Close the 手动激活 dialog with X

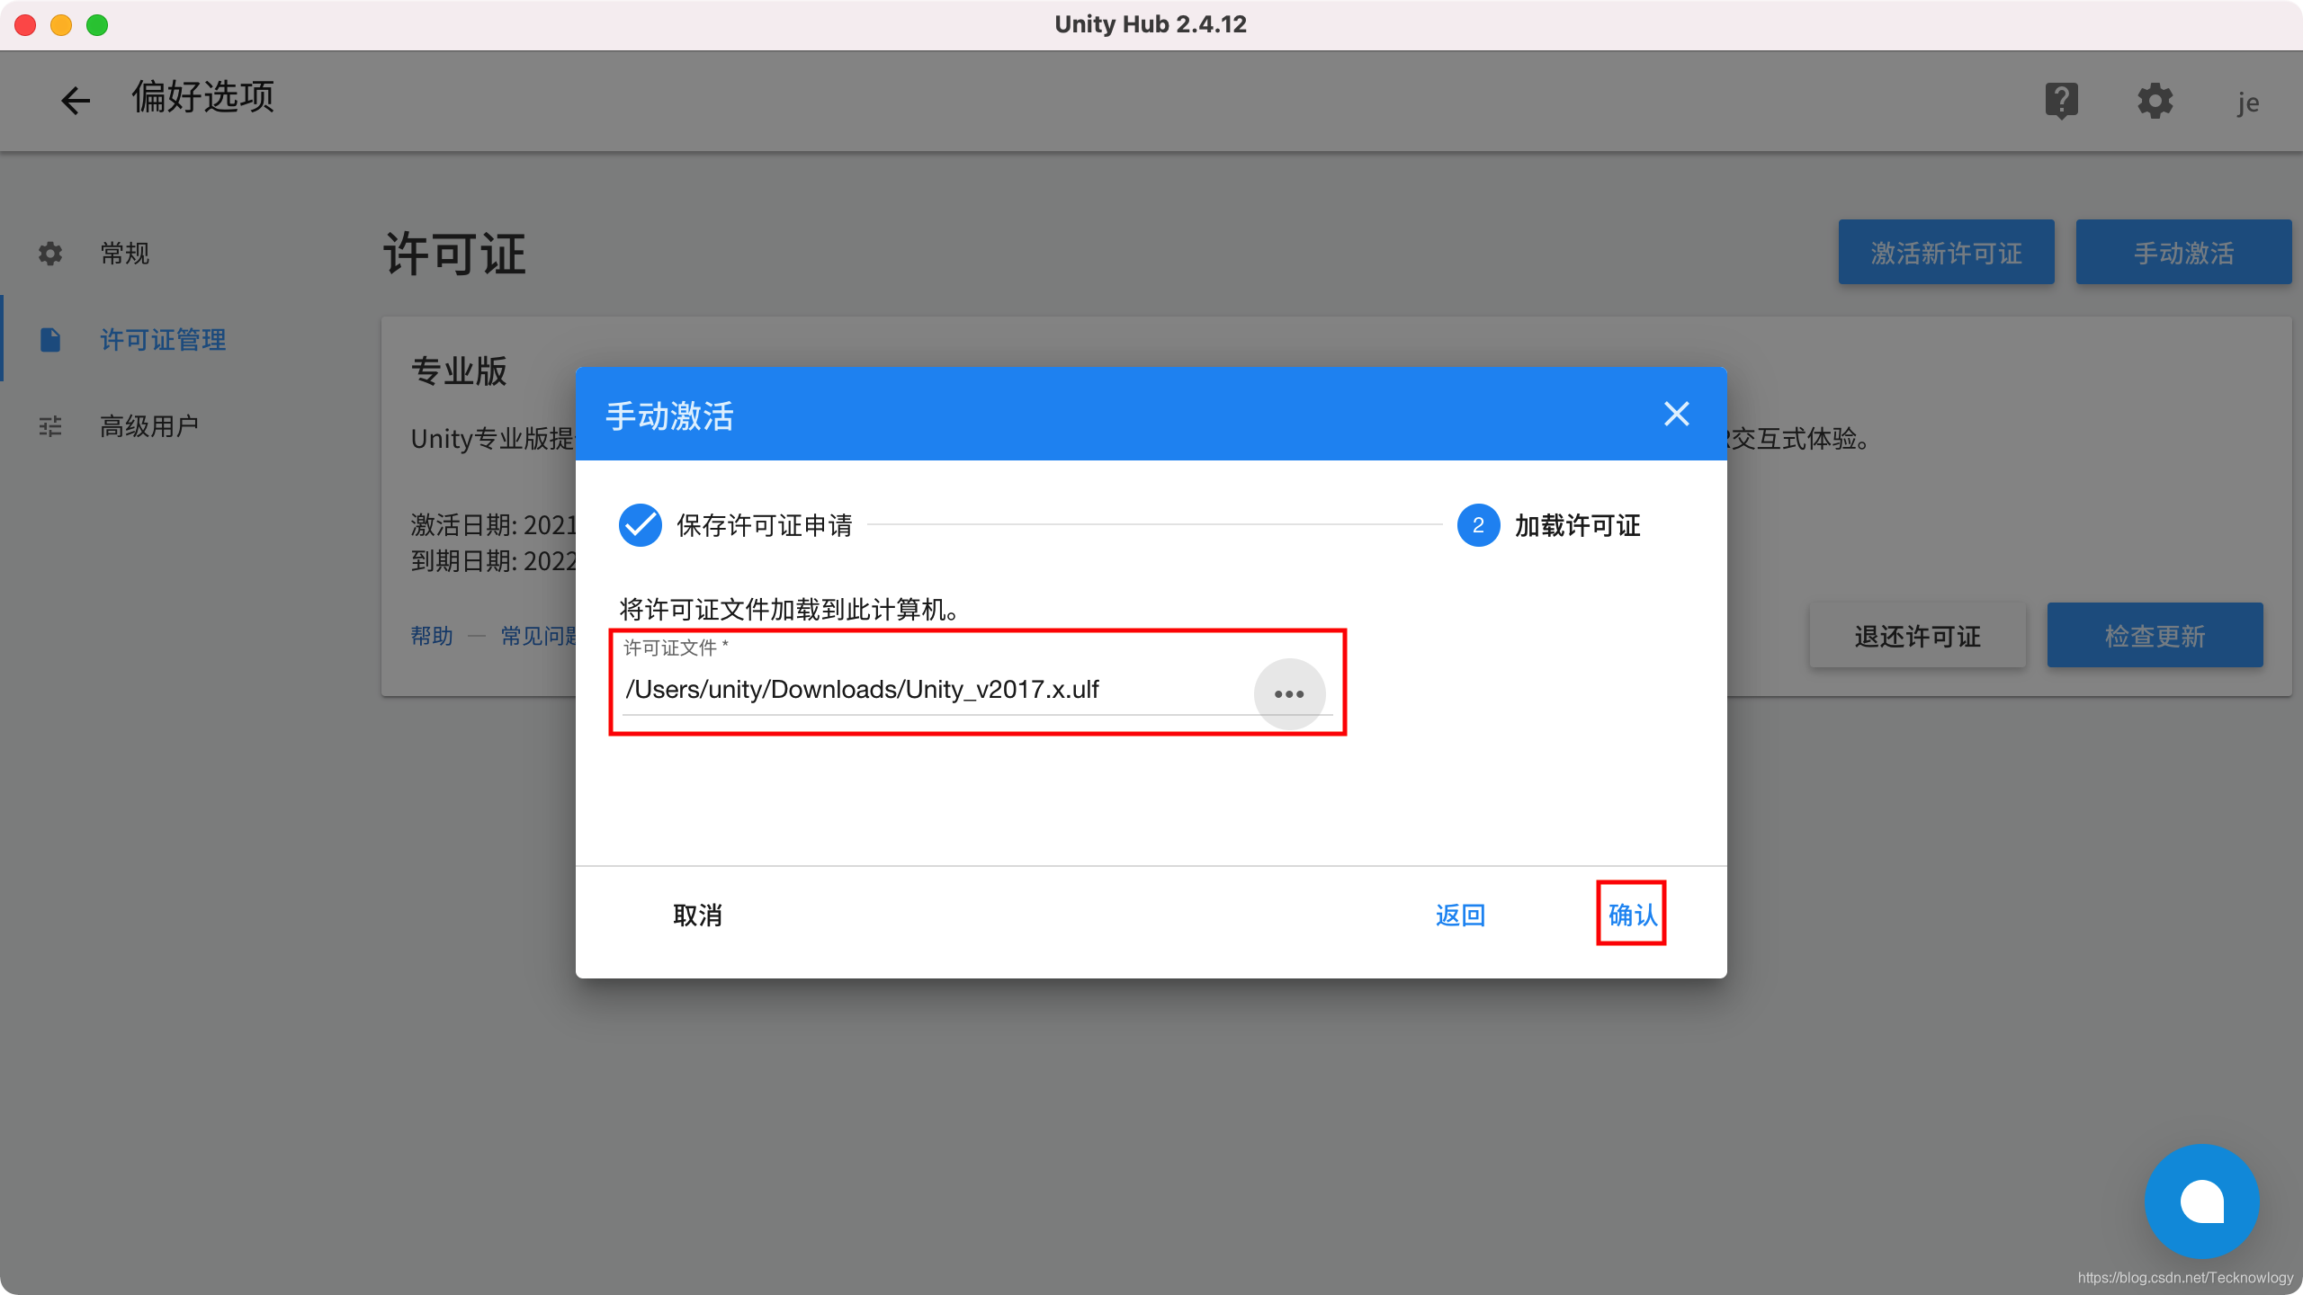pyautogui.click(x=1676, y=414)
